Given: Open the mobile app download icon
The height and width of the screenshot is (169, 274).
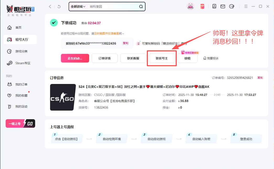Looking at the screenshot, I should pyautogui.click(x=214, y=6).
